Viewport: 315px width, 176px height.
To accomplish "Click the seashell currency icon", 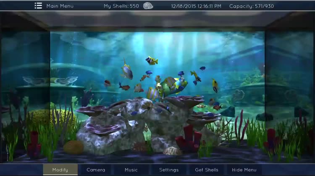I will pos(148,6).
